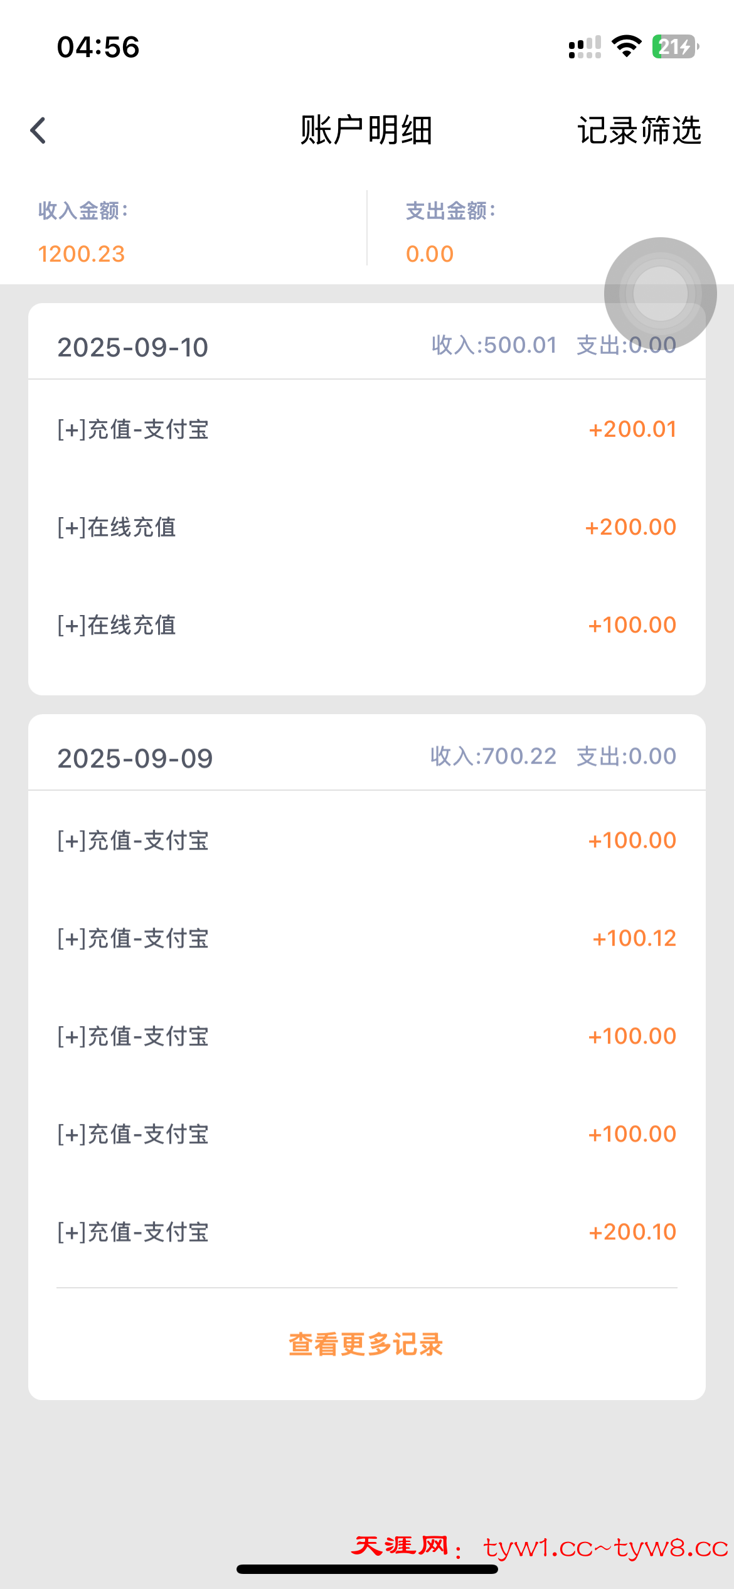Tap the 收入金额 1200.23 total

coord(82,254)
